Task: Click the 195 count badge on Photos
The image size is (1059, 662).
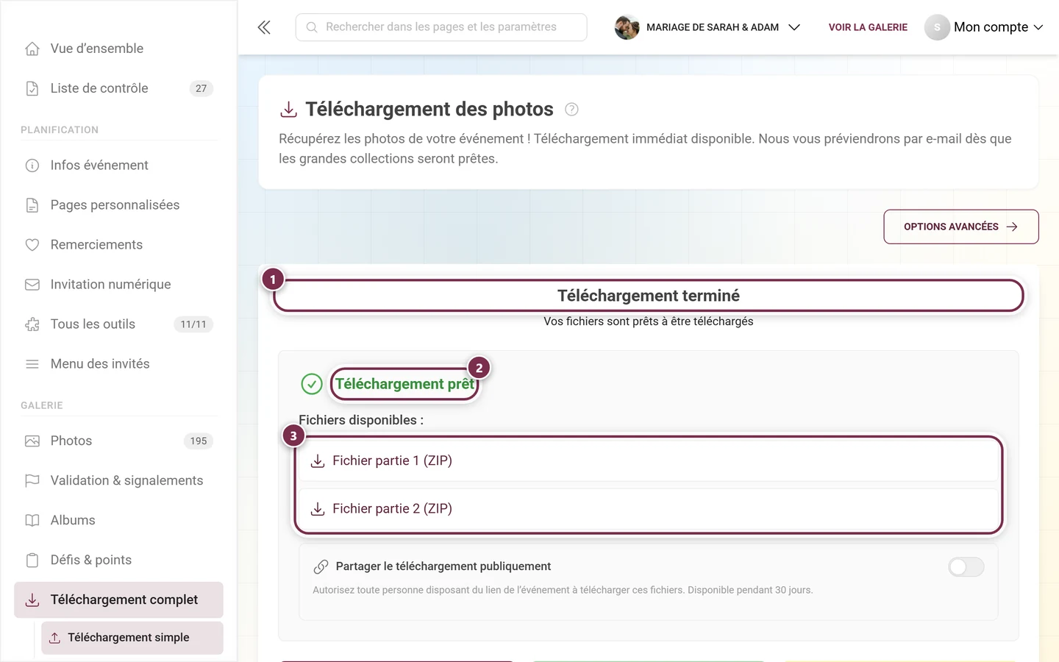Action: pyautogui.click(x=199, y=441)
